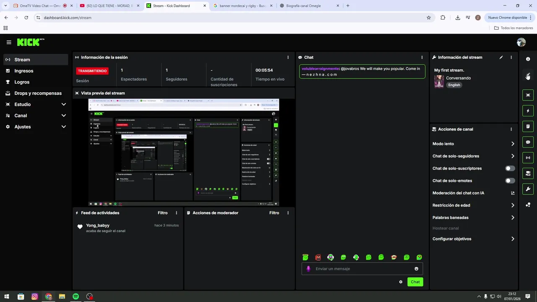Bookmark page with the star icon
This screenshot has height=302, width=537.
coord(429,18)
